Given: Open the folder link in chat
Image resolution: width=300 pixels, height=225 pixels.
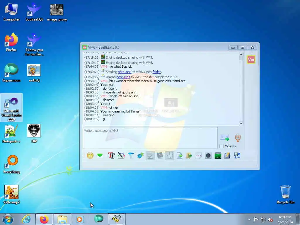Looking at the screenshot, I should point(156,72).
